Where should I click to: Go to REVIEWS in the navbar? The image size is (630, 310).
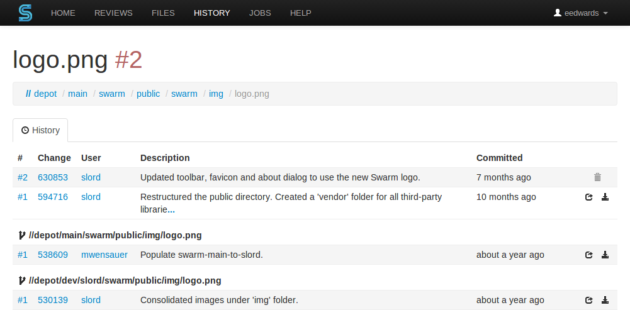coord(113,13)
